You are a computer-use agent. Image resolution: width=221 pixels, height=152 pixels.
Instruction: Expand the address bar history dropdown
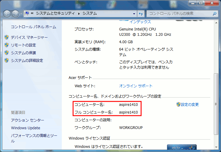[x=134, y=14]
